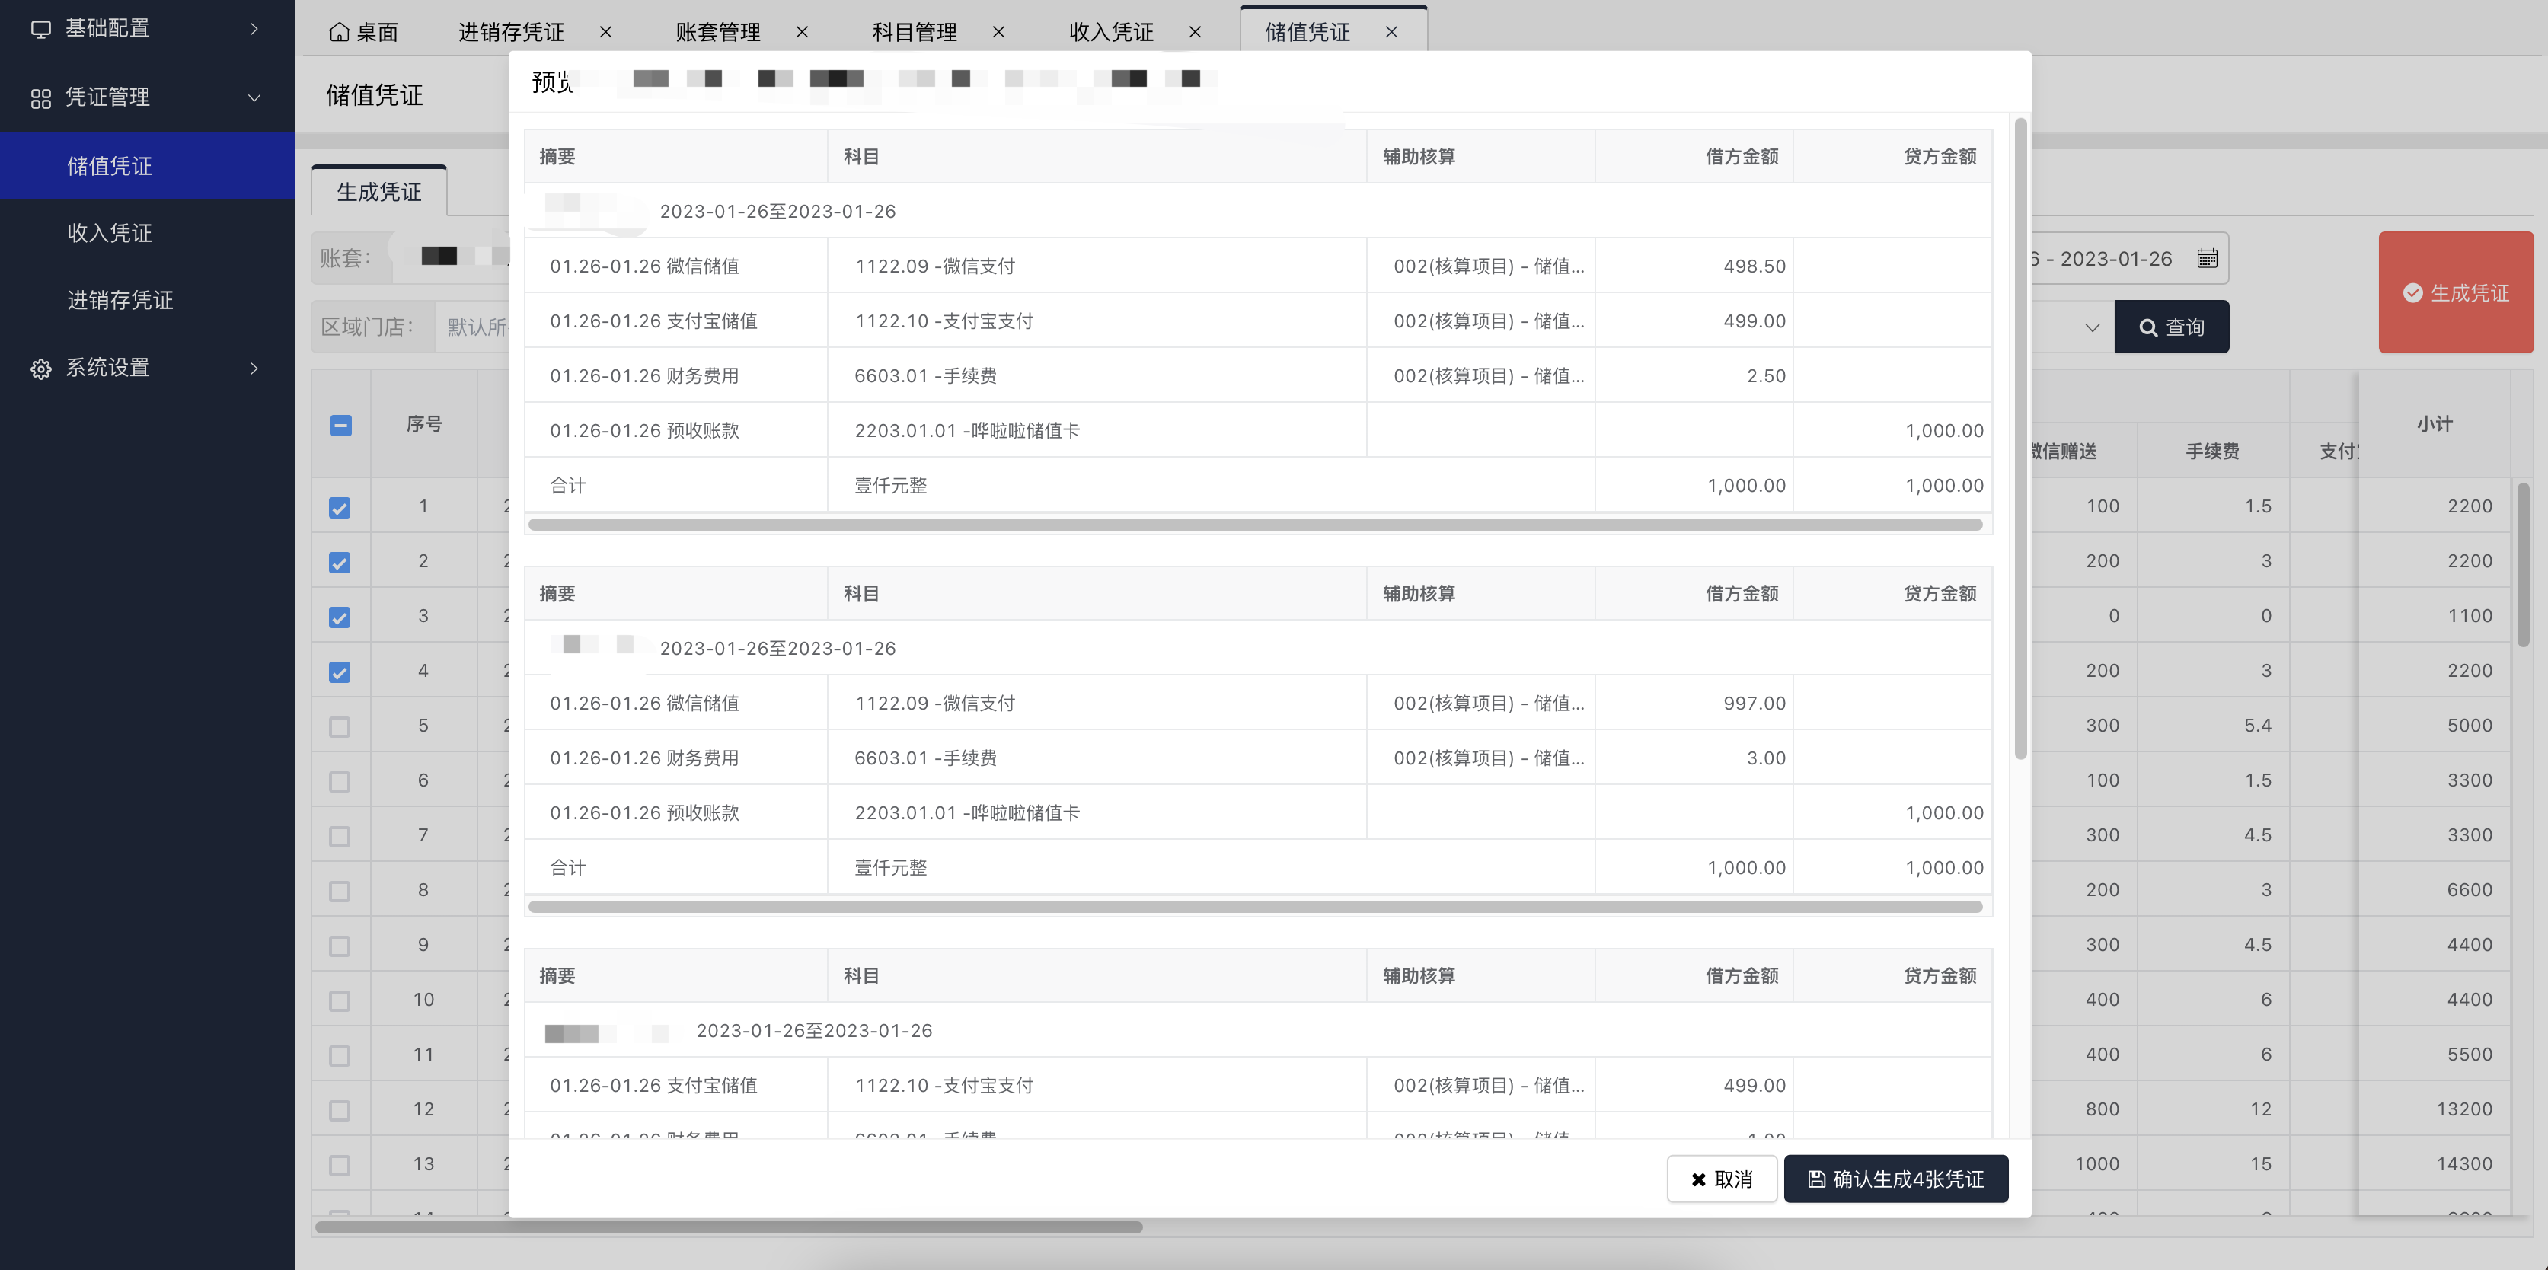Click the 查询 search button
This screenshot has width=2548, height=1270.
click(x=2171, y=327)
